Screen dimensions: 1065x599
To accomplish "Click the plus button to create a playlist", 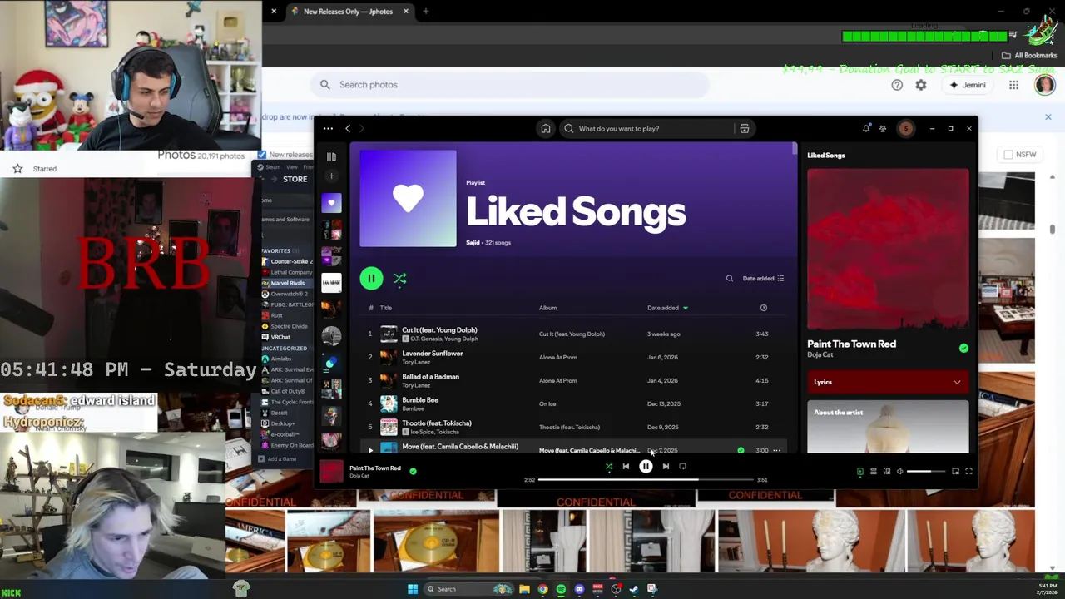I will 331,176.
